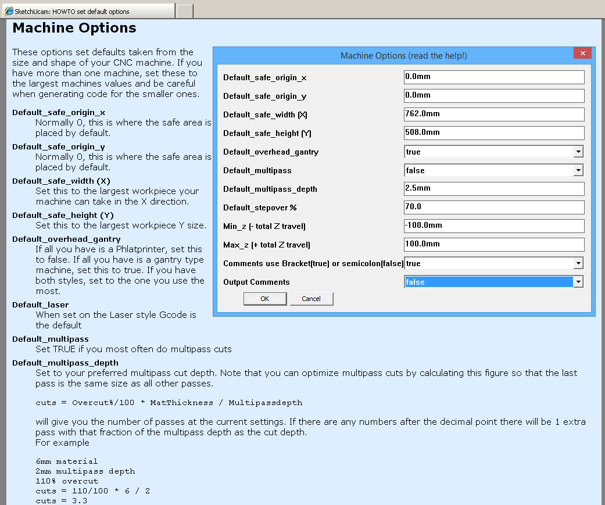Close the Machine Options dialog

pos(582,53)
